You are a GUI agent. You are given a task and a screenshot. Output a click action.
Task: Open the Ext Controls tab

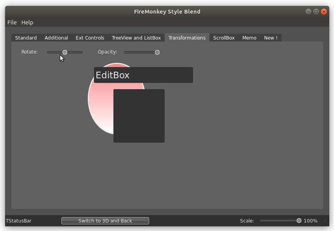point(90,38)
